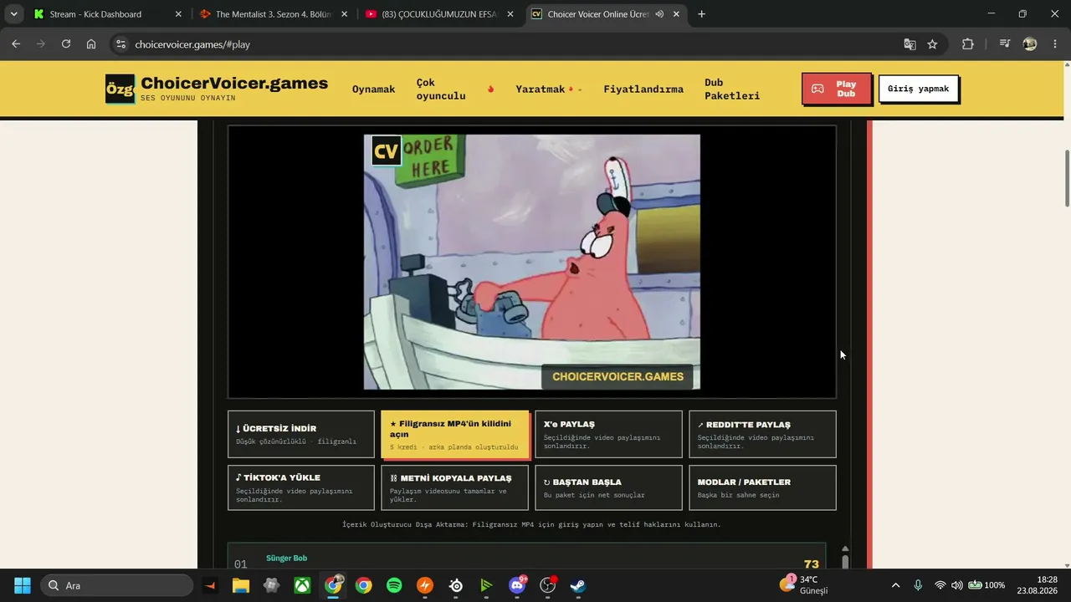Open Steam from the taskbar
The height and width of the screenshot is (602, 1071).
578,585
